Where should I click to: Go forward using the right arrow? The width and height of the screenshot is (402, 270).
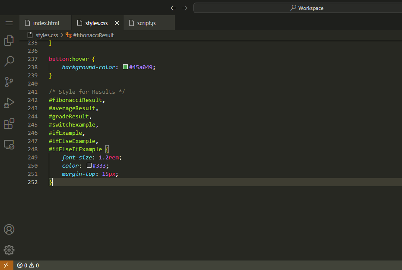[185, 8]
